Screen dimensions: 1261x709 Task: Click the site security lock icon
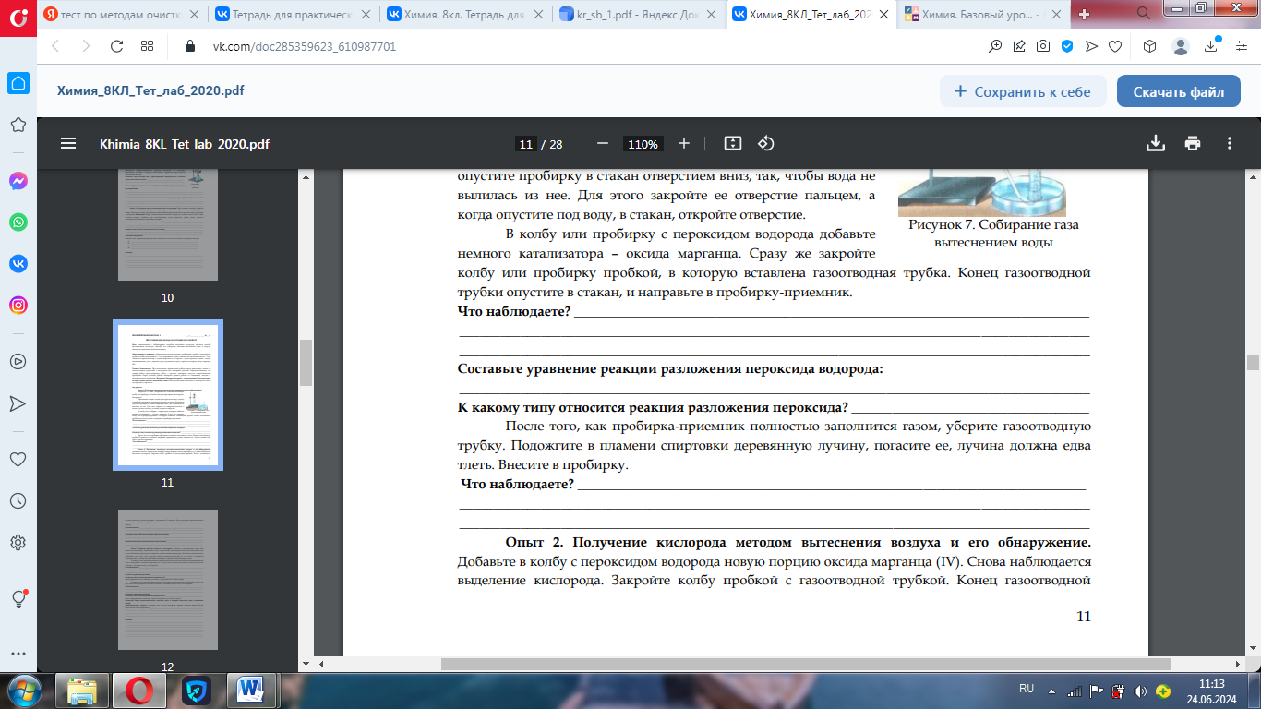[191, 46]
